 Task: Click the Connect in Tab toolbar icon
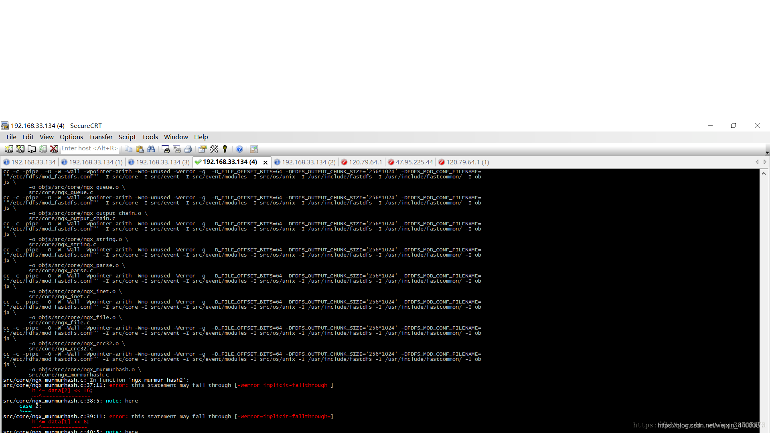click(31, 149)
